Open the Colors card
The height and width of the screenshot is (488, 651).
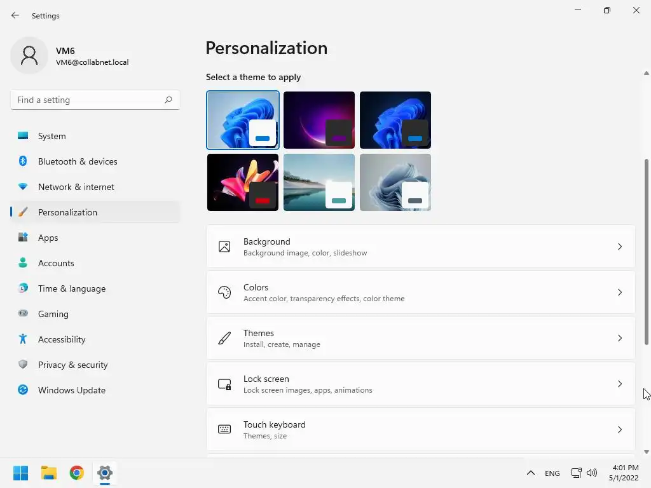point(421,292)
